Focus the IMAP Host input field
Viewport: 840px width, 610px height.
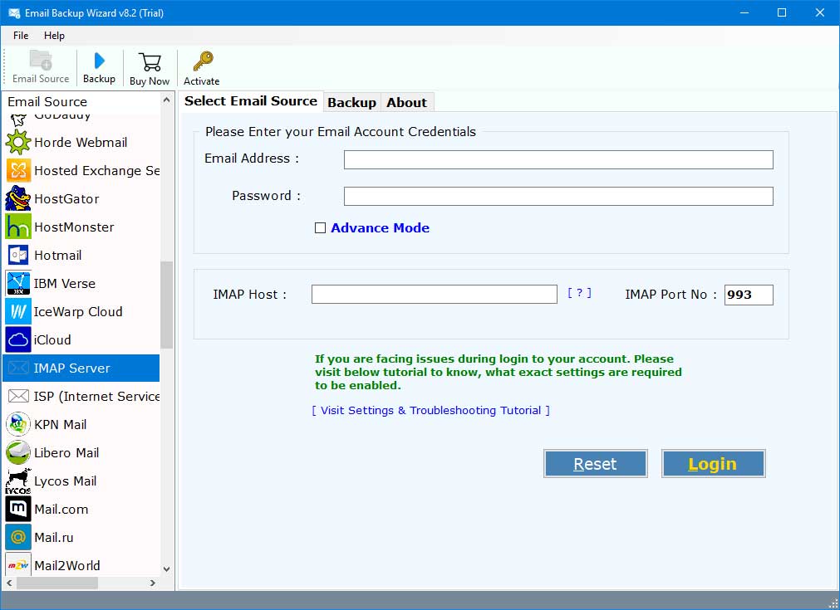pos(434,295)
